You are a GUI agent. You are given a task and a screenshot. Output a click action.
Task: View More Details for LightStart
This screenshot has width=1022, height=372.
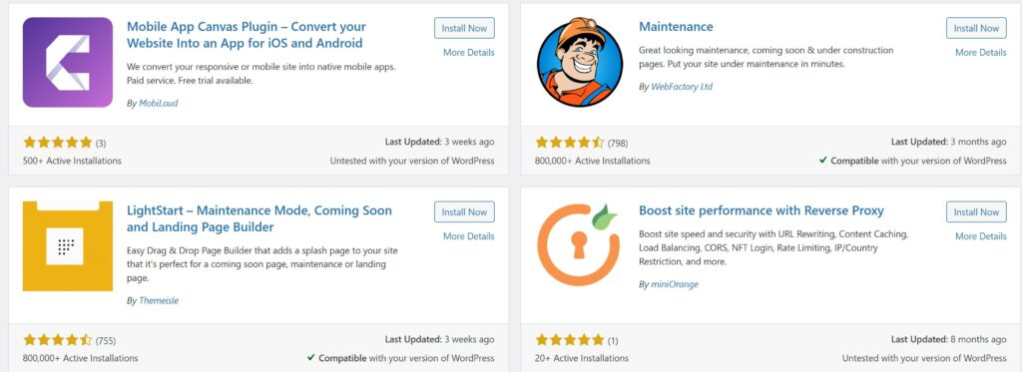click(x=469, y=235)
